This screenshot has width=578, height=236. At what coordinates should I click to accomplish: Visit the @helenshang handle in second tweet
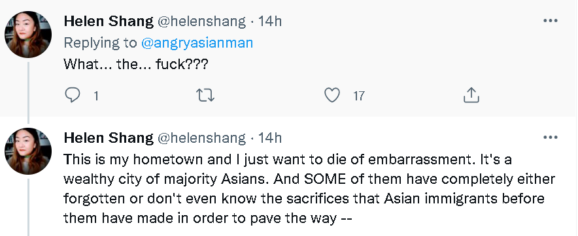click(201, 138)
